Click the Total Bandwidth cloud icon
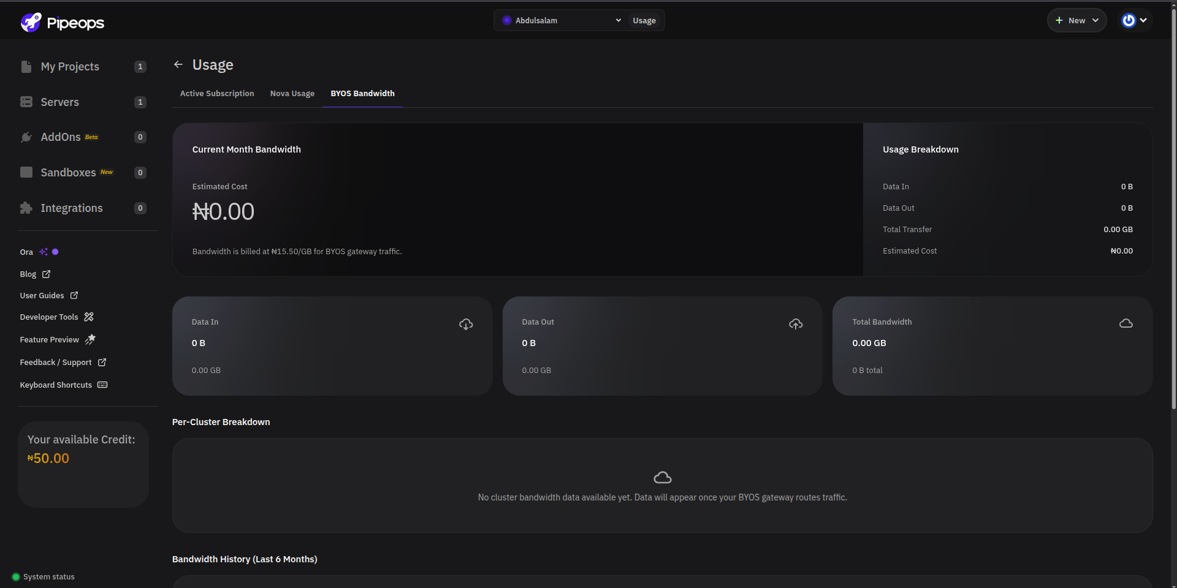1177x588 pixels. pos(1126,323)
